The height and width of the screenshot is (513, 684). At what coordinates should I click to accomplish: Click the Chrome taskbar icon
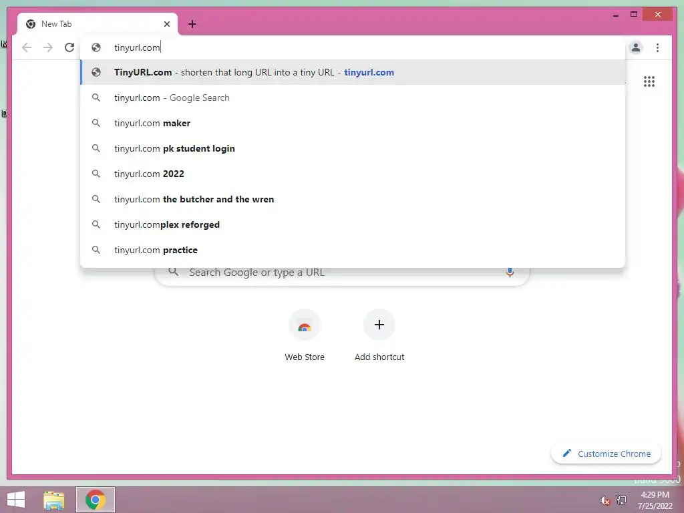coord(96,500)
